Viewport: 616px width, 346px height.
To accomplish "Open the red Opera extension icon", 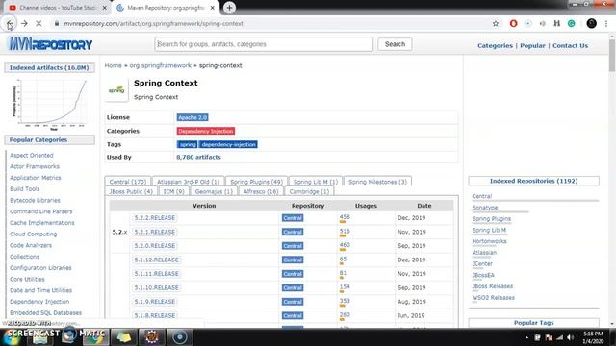I will tap(513, 23).
